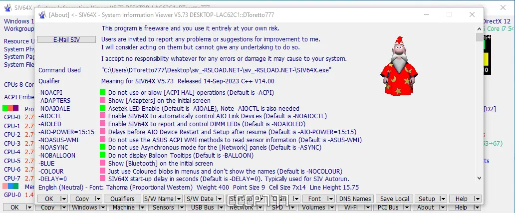
Task: Click the red-robed wizard mascot image
Action: (x=399, y=66)
